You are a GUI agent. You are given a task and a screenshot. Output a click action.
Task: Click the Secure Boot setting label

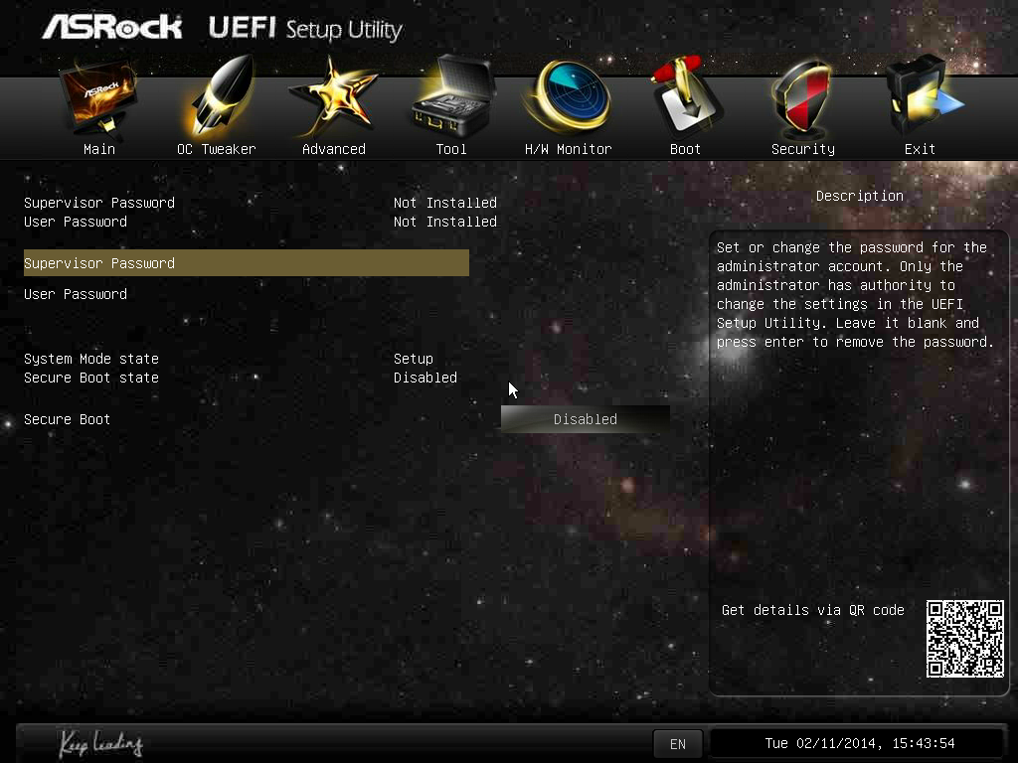[68, 419]
